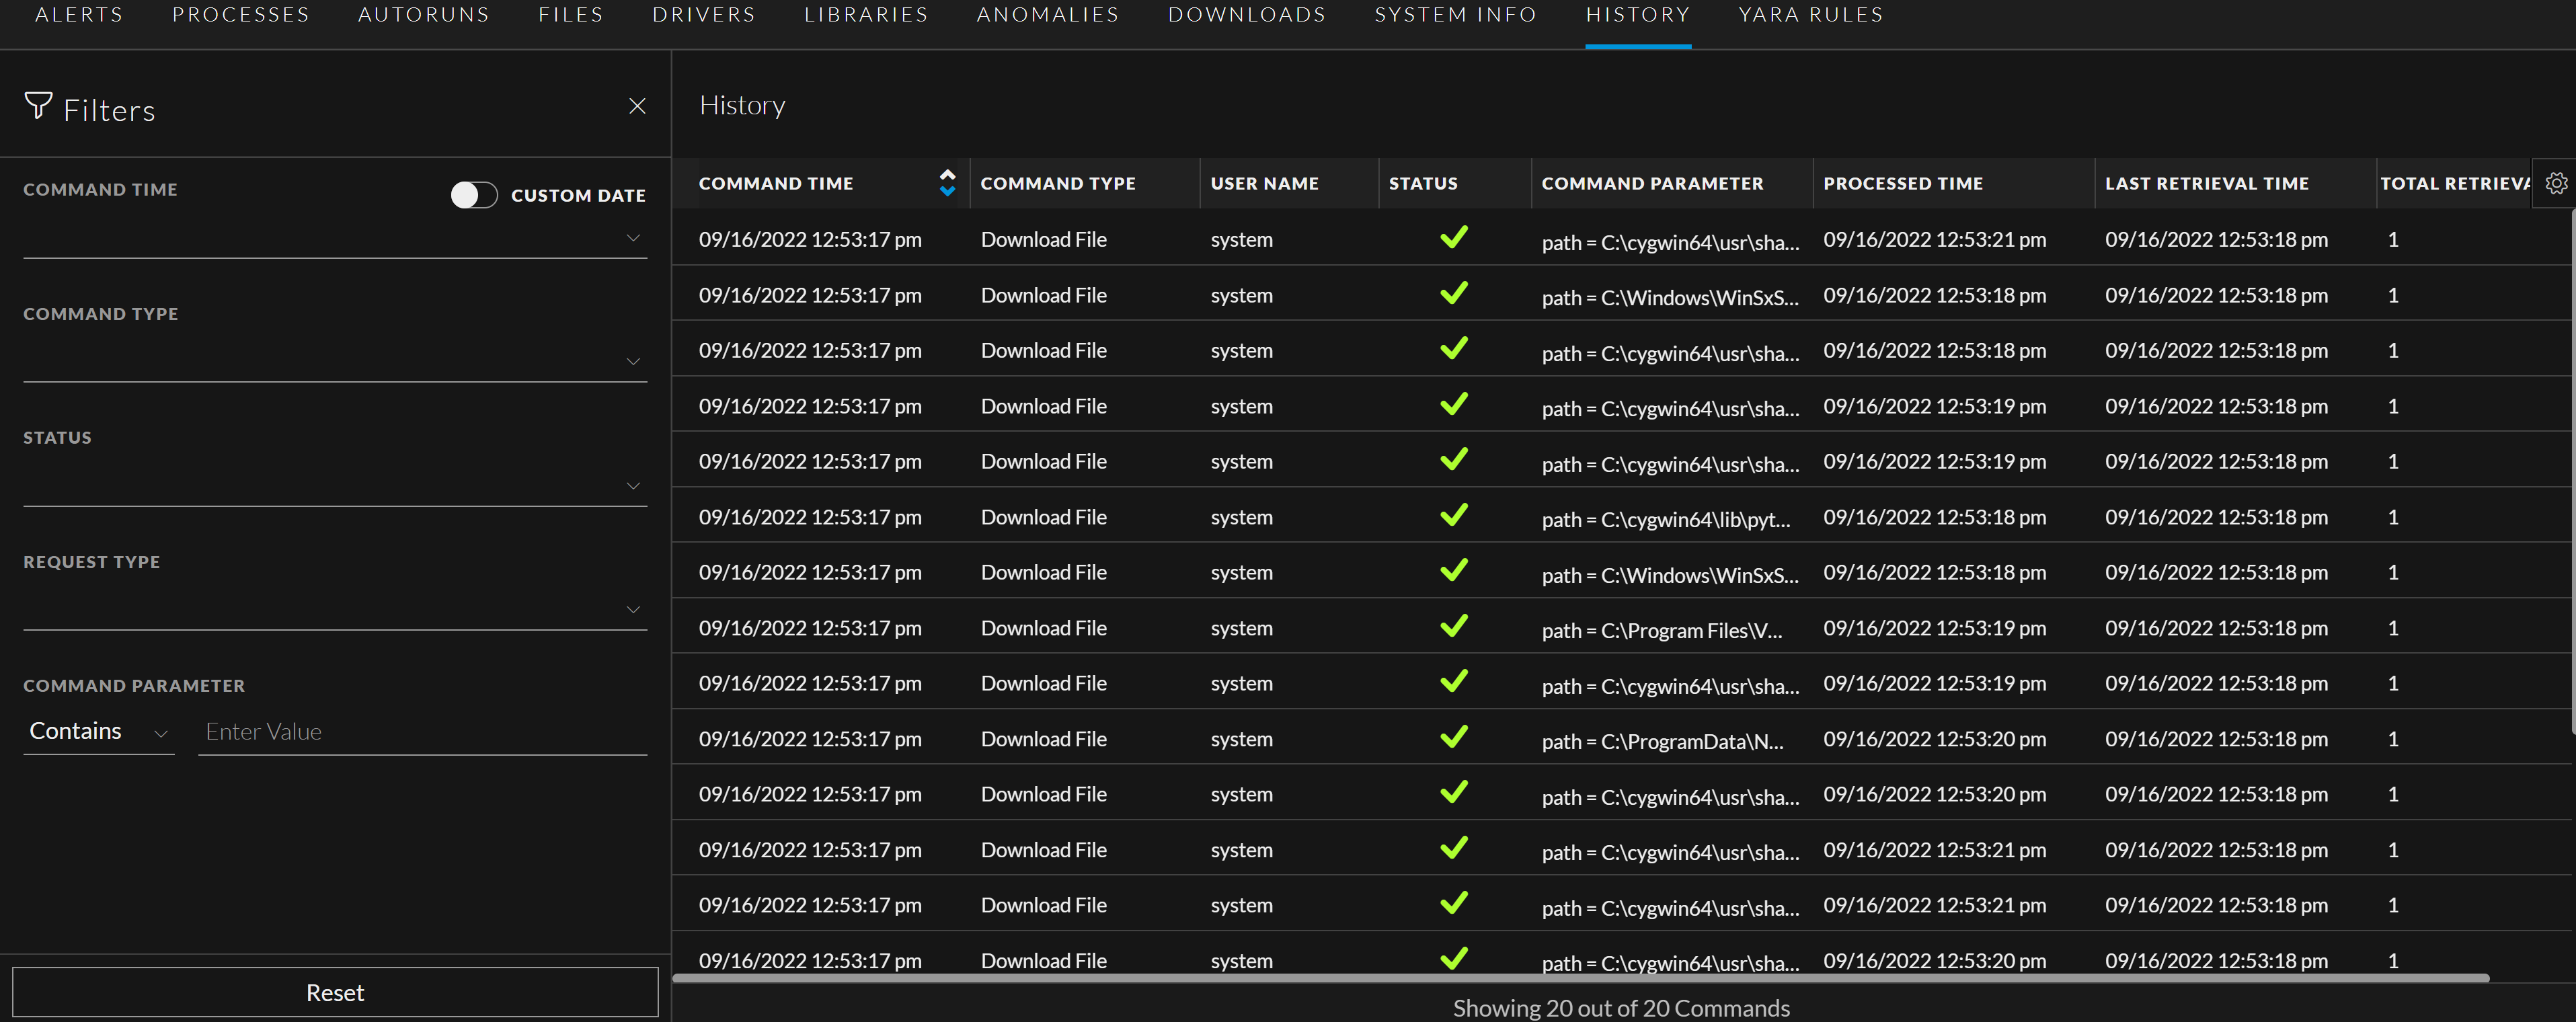2576x1022 pixels.
Task: Open the Request Type dropdown
Action: [633, 609]
